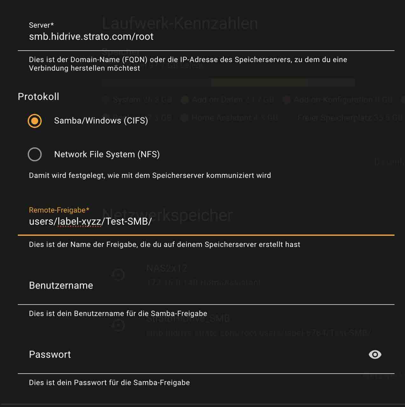This screenshot has height=407, width=405.
Task: Click the "Samba/Windows (CIFS)" option label
Action: coord(101,121)
